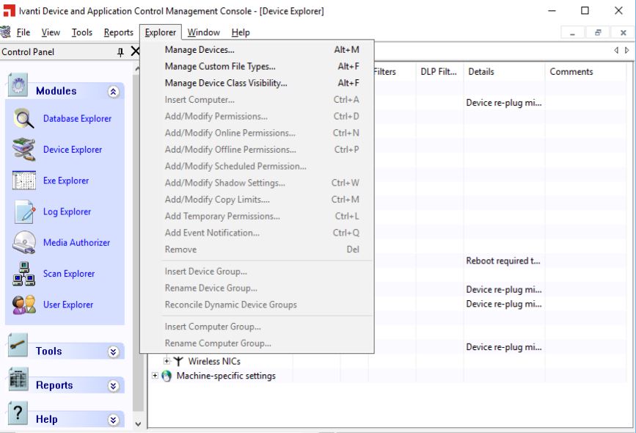Screen dimensions: 636x433
Task: Expand the Machine-specific settings tree node
Action: click(155, 376)
